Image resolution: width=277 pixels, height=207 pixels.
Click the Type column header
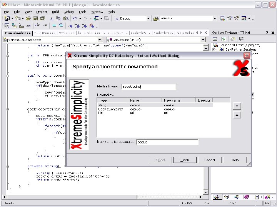coord(112,100)
